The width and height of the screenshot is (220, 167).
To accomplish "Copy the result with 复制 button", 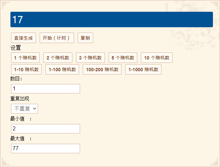I will coord(85,38).
